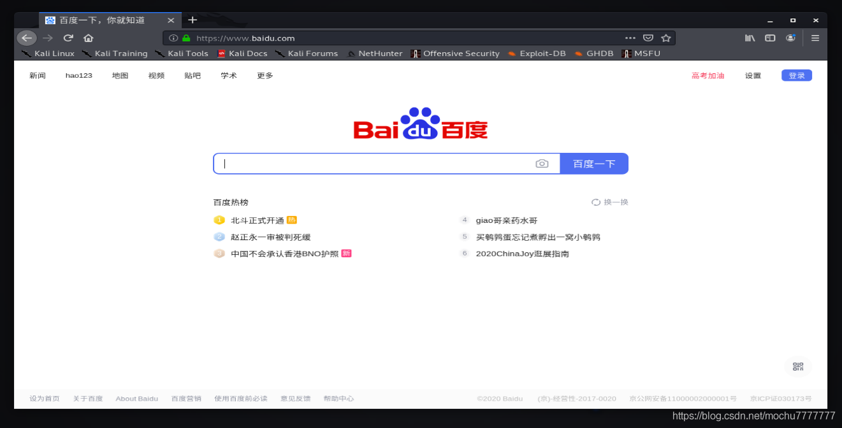Open a new tab with plus button
The width and height of the screenshot is (842, 428).
coord(192,20)
